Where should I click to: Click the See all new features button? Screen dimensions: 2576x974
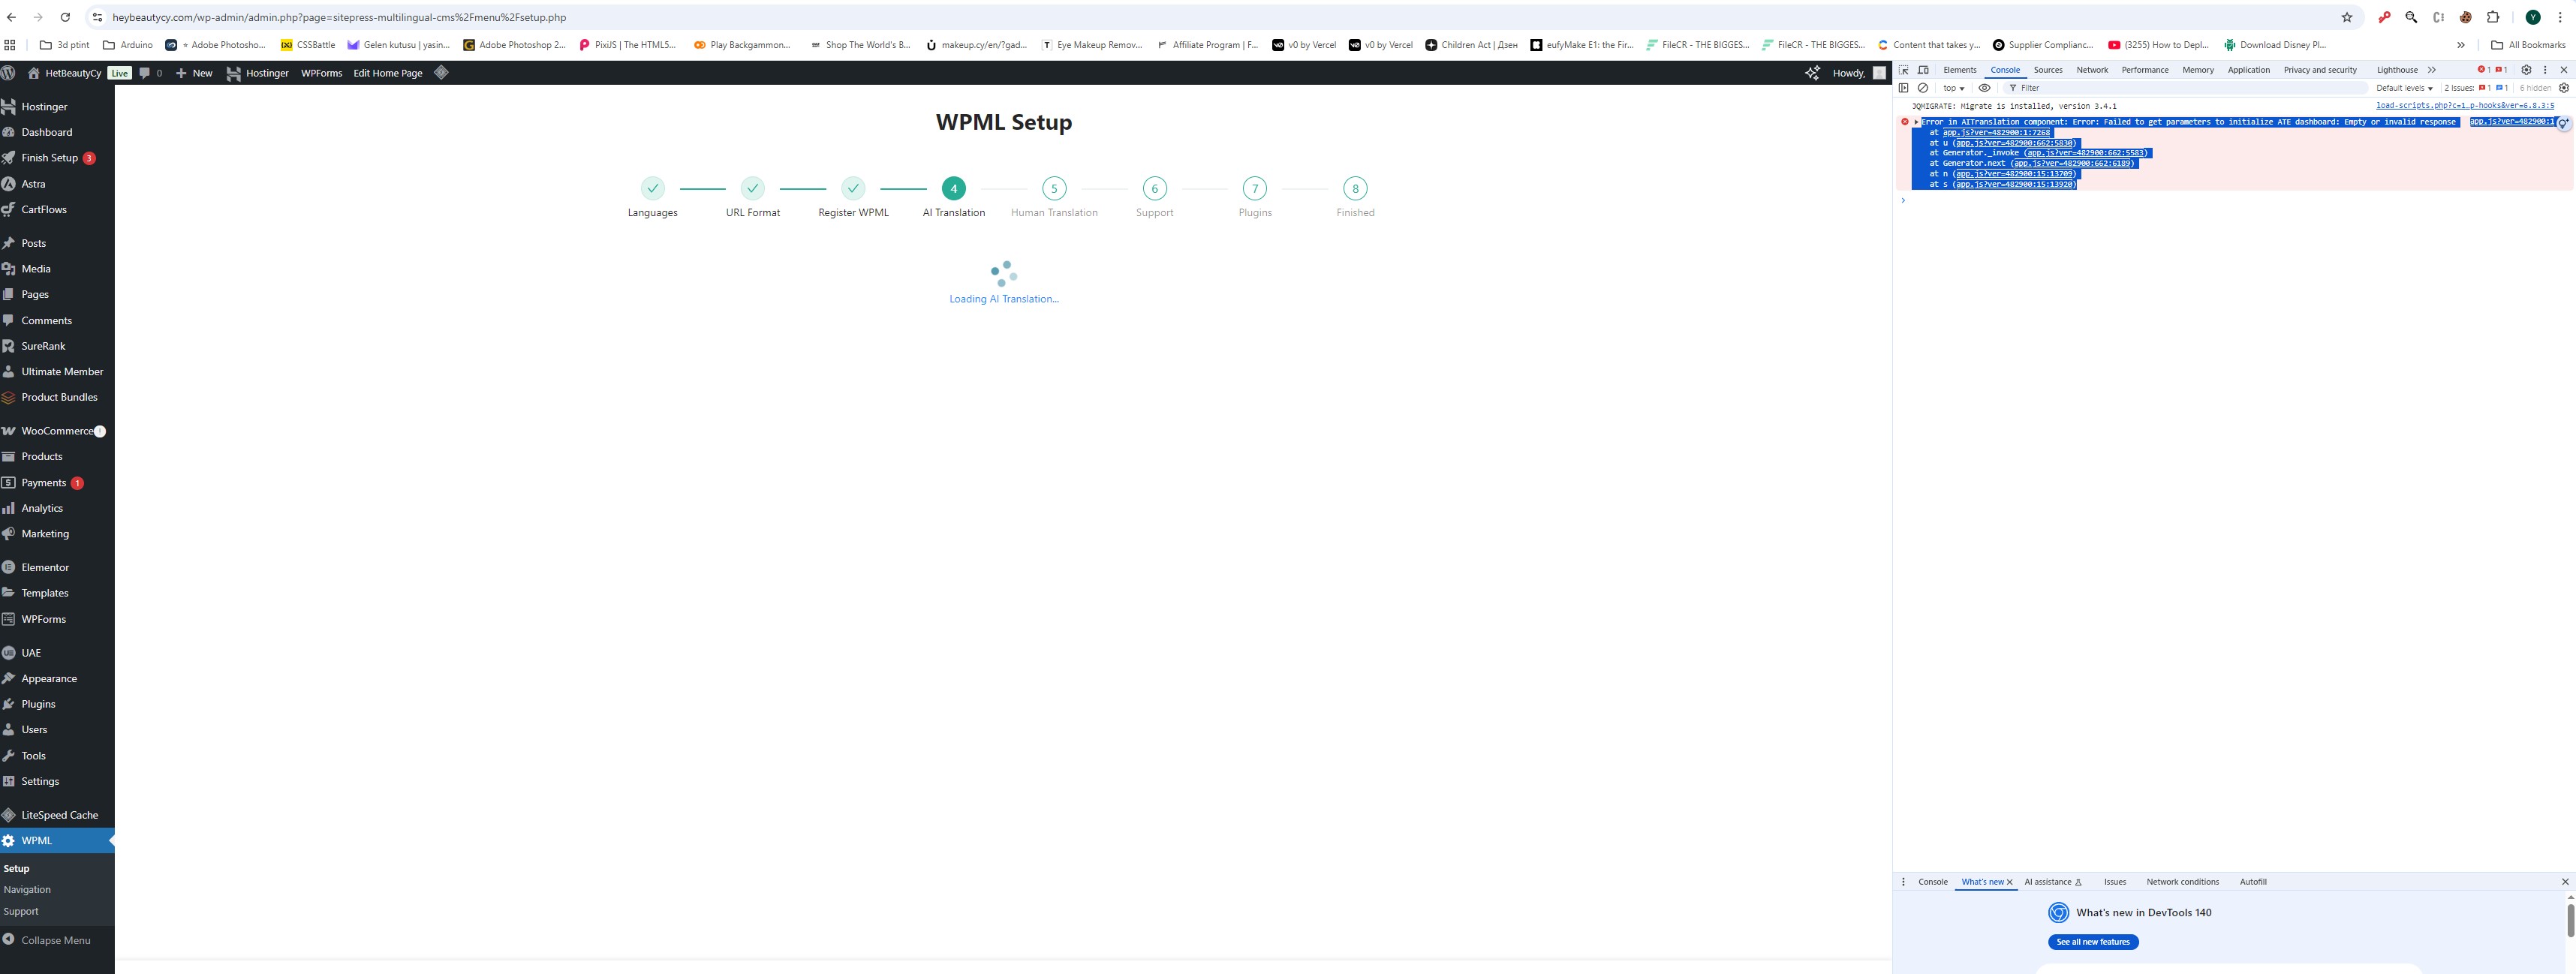point(2092,942)
